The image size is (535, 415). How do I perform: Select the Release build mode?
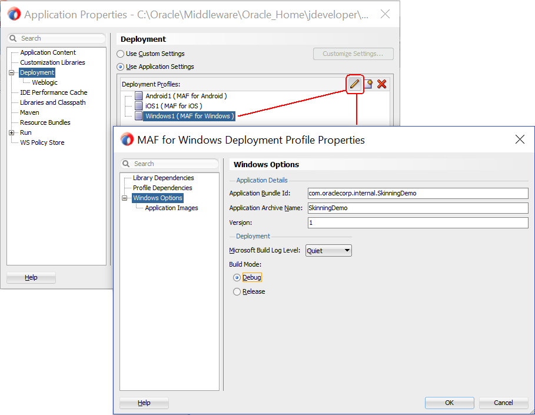(x=237, y=292)
